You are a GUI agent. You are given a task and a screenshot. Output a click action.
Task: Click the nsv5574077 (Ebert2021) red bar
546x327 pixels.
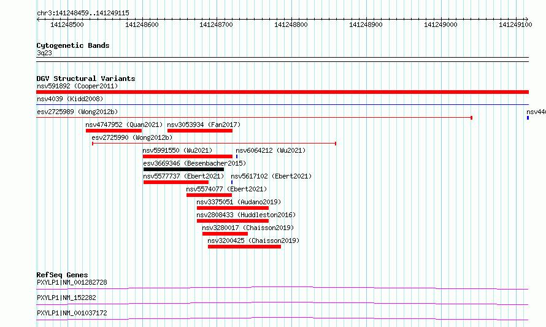point(209,195)
